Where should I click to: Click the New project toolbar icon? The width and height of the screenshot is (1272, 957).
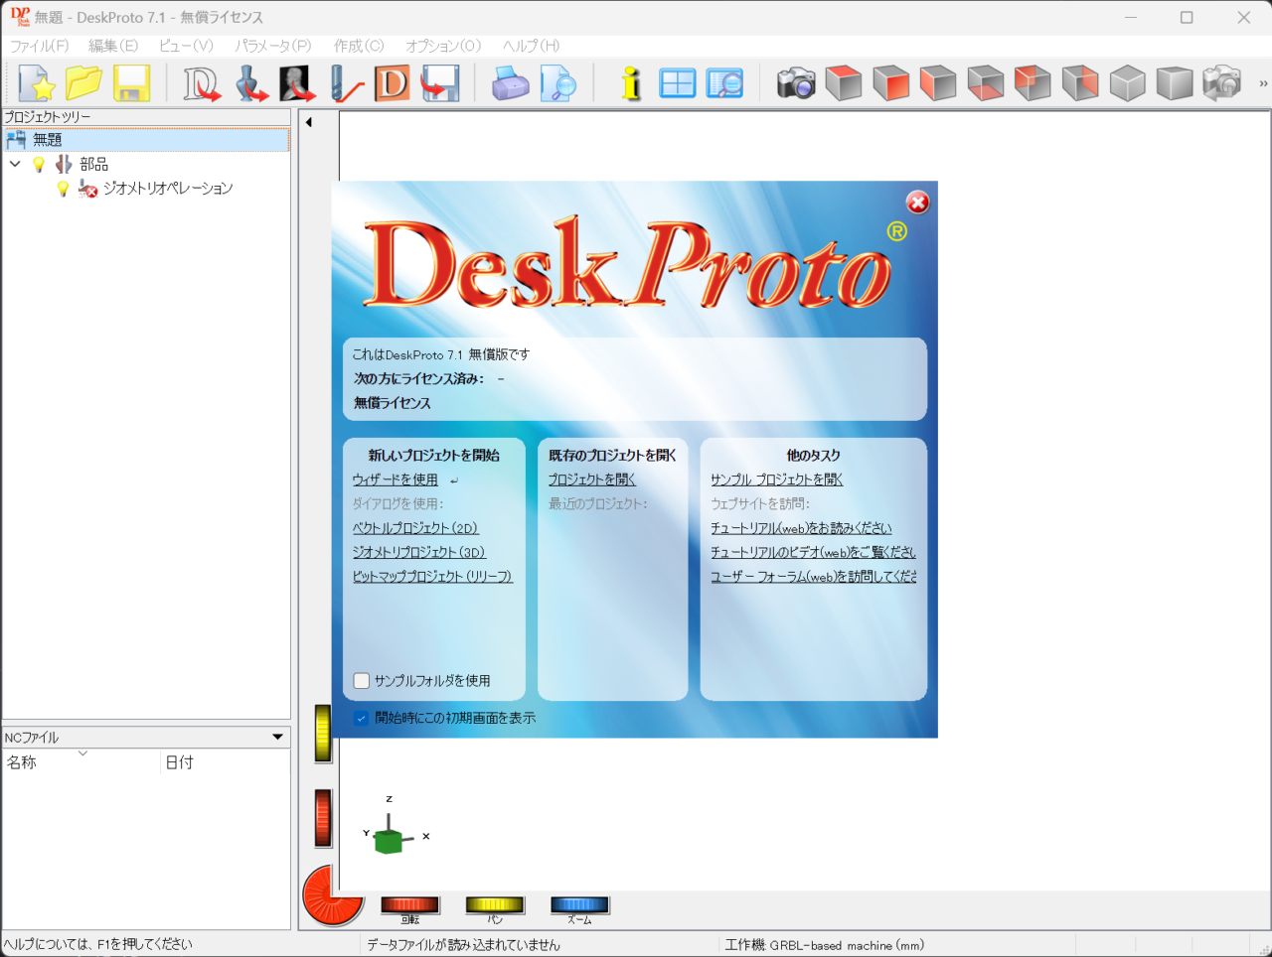(37, 83)
